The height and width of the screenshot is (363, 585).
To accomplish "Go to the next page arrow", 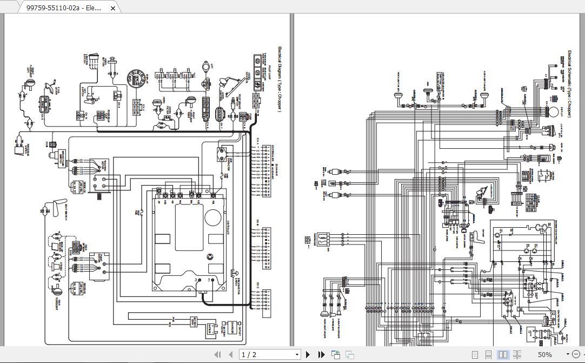I will point(307,354).
